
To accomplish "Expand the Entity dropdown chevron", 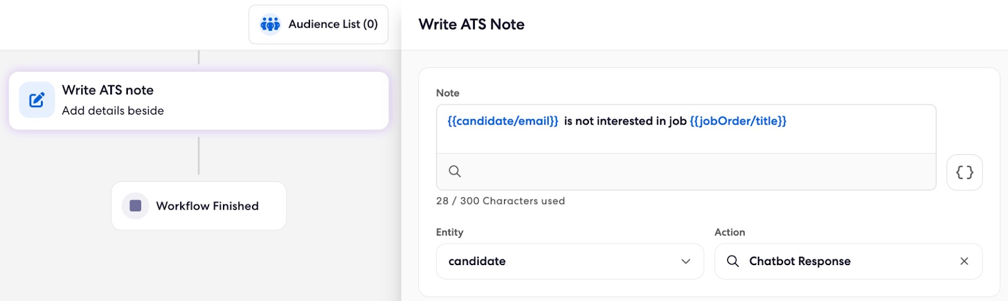I will point(685,261).
